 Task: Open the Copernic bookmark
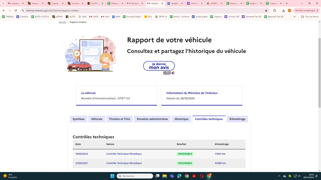click(216, 16)
